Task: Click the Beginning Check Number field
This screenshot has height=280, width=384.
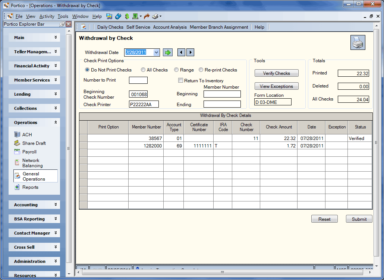Action: pos(138,94)
